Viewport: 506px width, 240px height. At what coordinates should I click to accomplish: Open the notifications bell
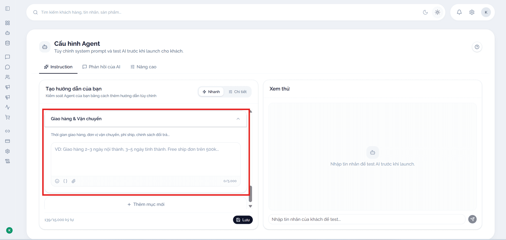tap(459, 12)
